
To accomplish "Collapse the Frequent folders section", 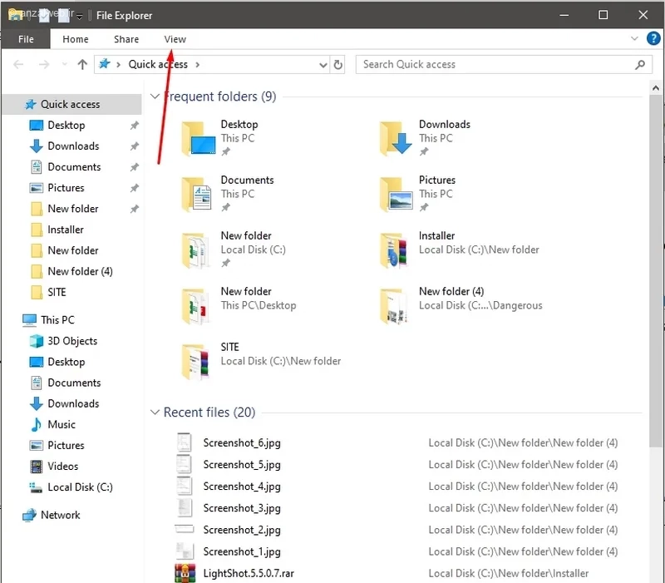I will click(155, 96).
